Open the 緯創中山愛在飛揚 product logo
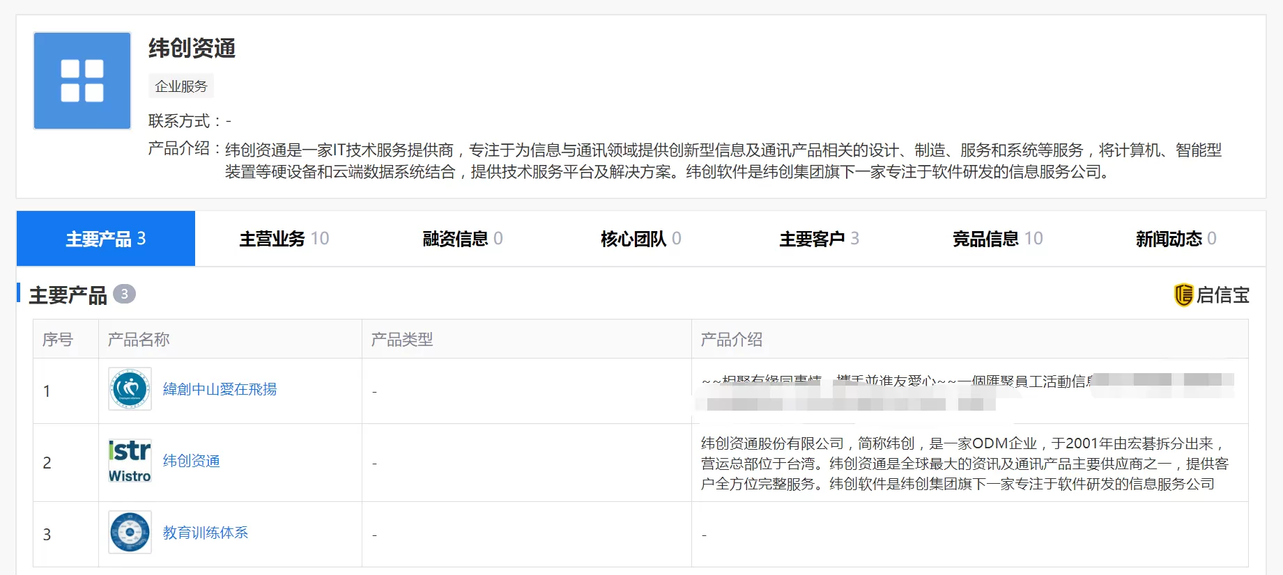This screenshot has height=575, width=1283. tap(130, 389)
